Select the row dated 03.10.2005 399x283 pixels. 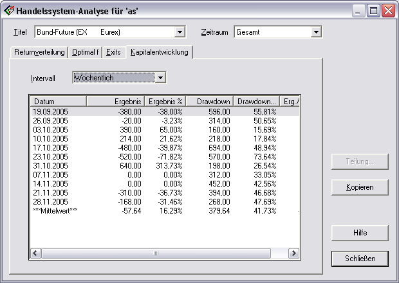point(165,130)
